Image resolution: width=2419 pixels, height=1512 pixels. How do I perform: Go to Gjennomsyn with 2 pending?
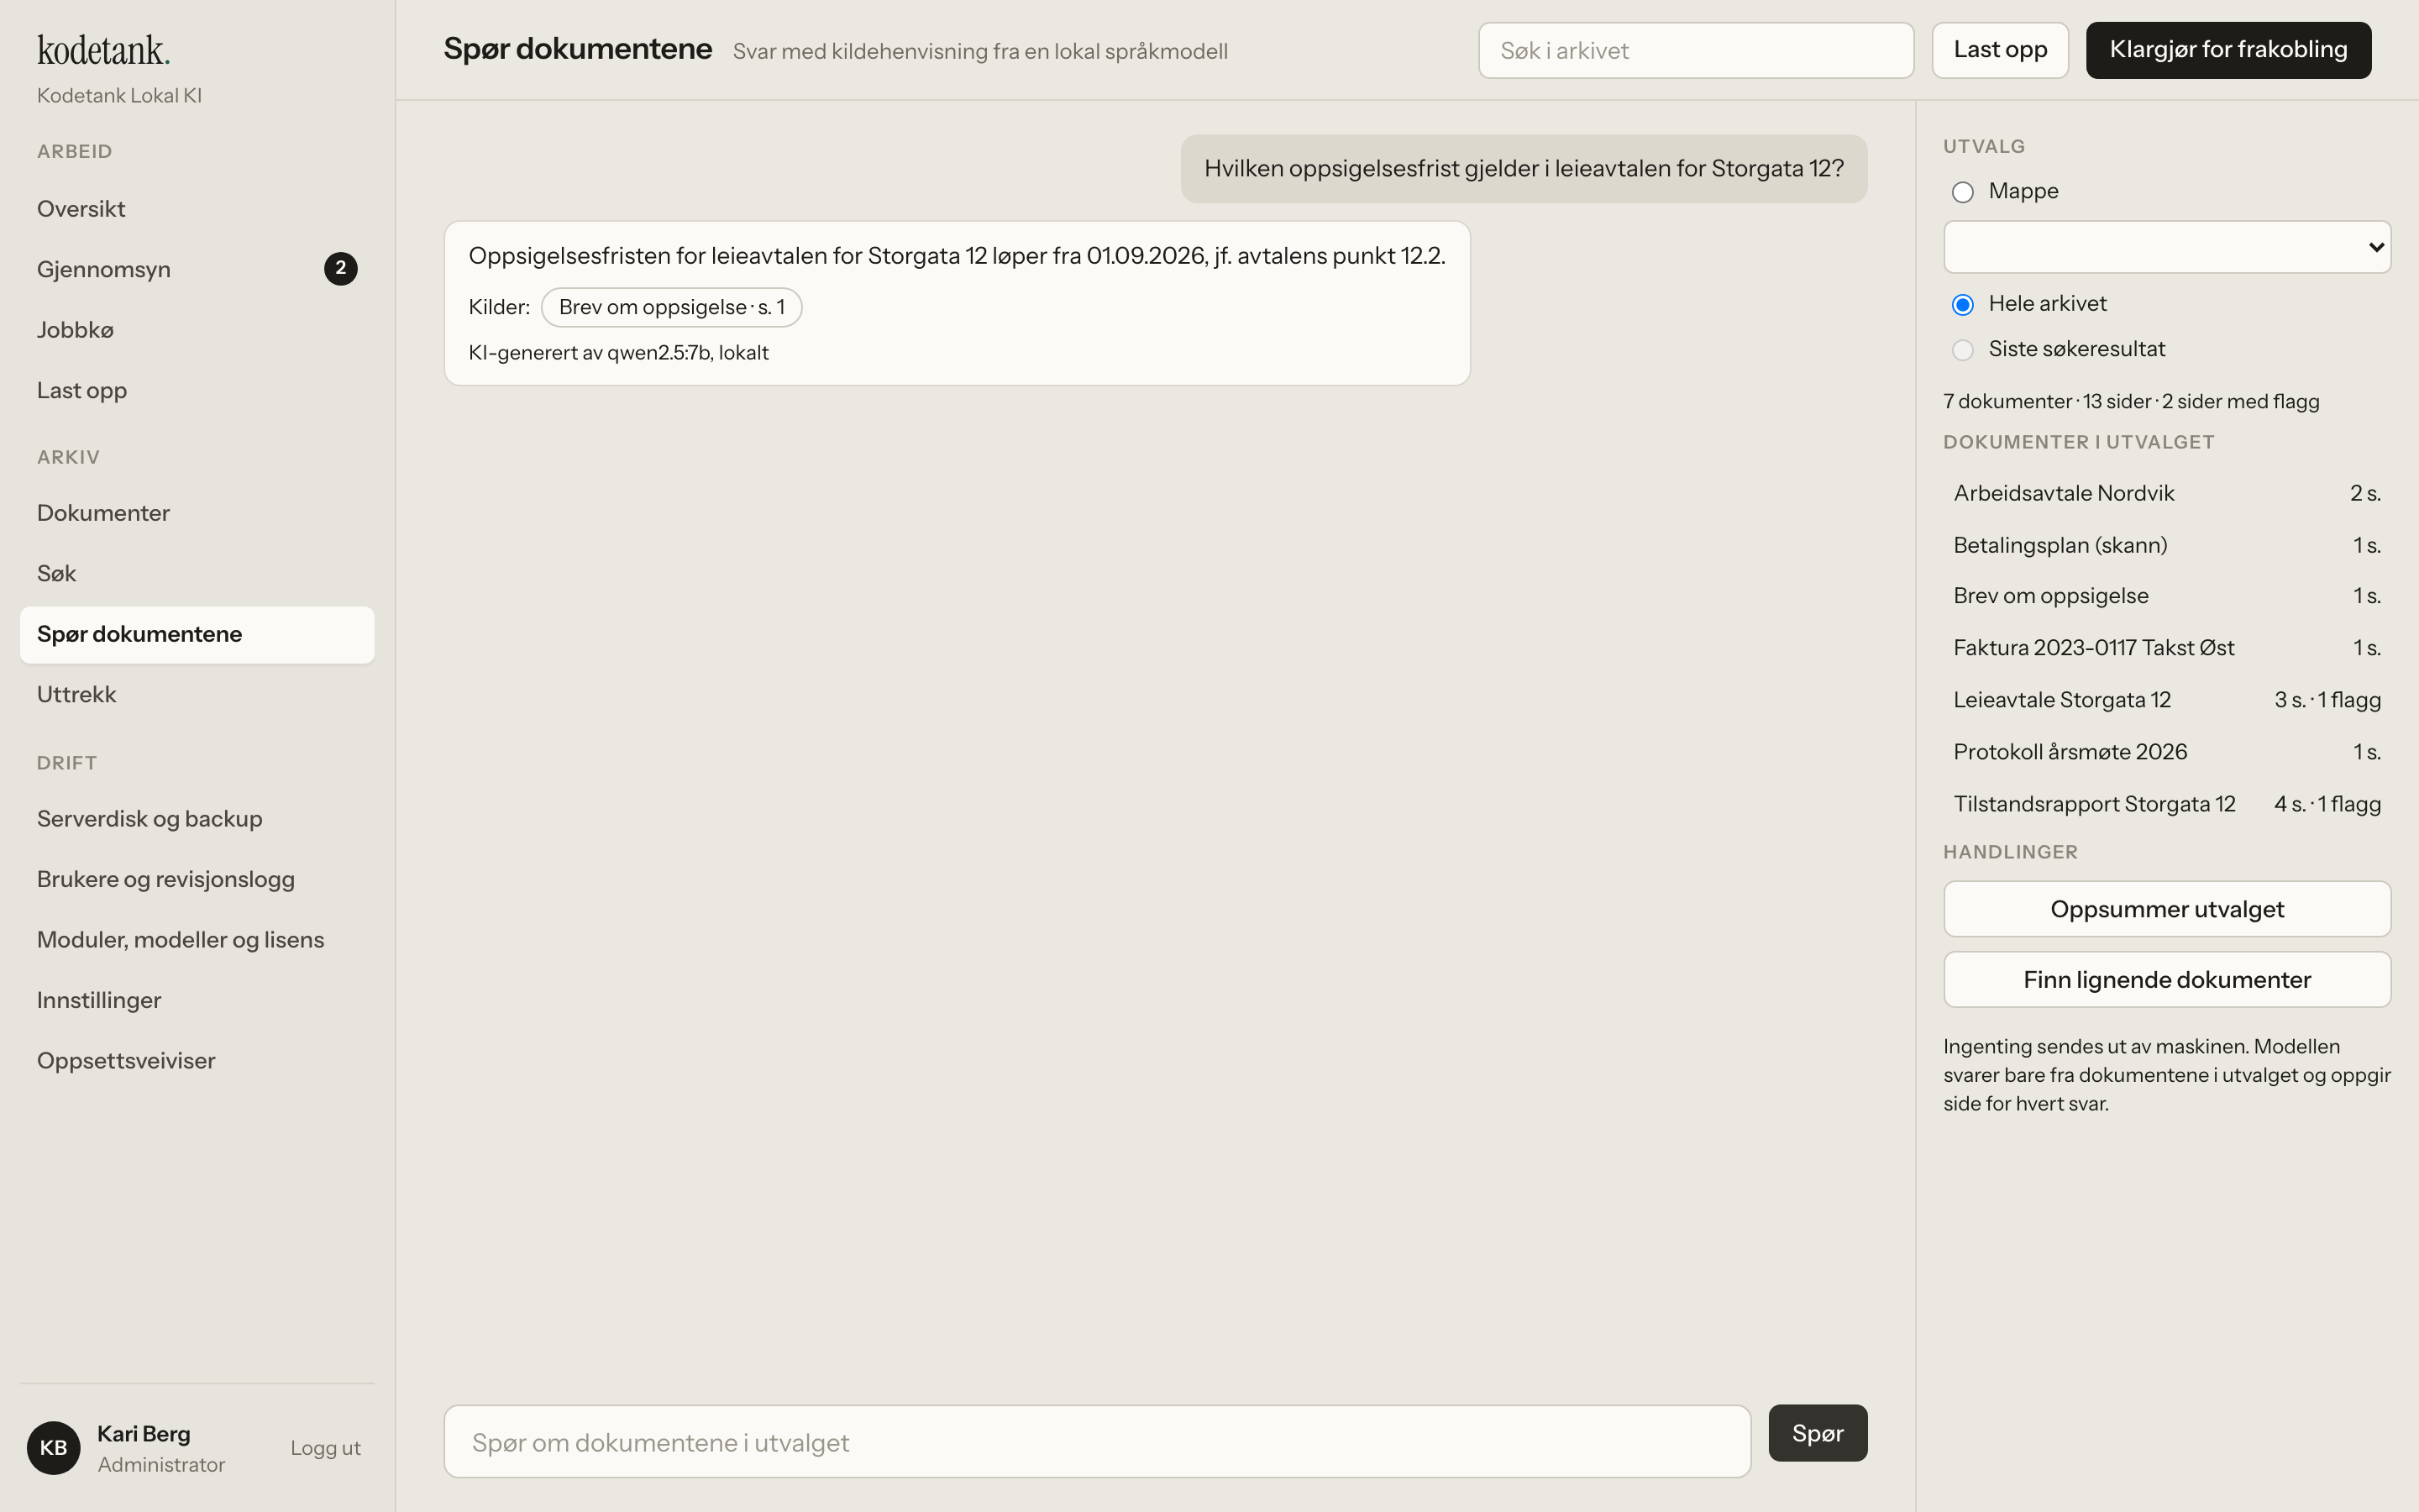[197, 269]
